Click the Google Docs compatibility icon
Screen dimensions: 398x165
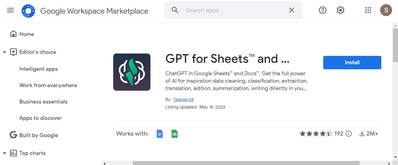tap(160, 134)
